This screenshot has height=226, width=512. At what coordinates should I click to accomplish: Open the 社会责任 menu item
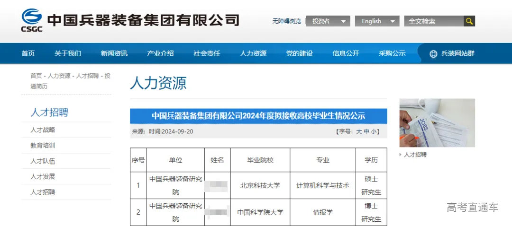pos(207,53)
